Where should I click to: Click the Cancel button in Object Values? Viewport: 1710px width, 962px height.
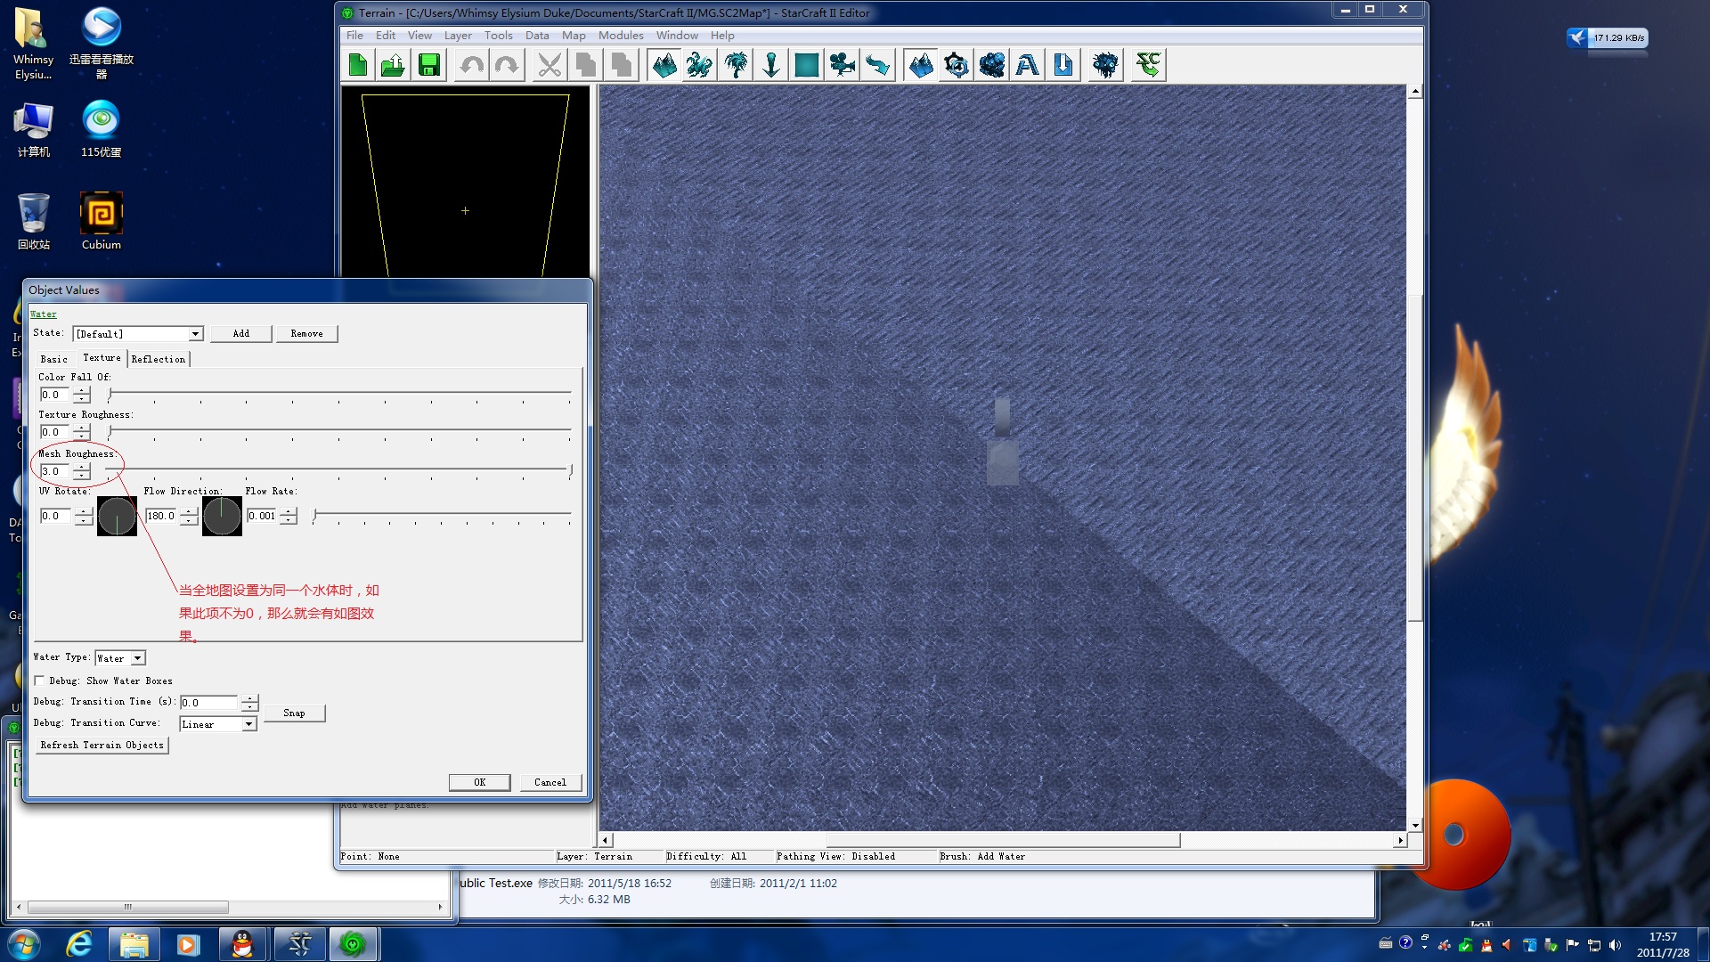point(550,782)
